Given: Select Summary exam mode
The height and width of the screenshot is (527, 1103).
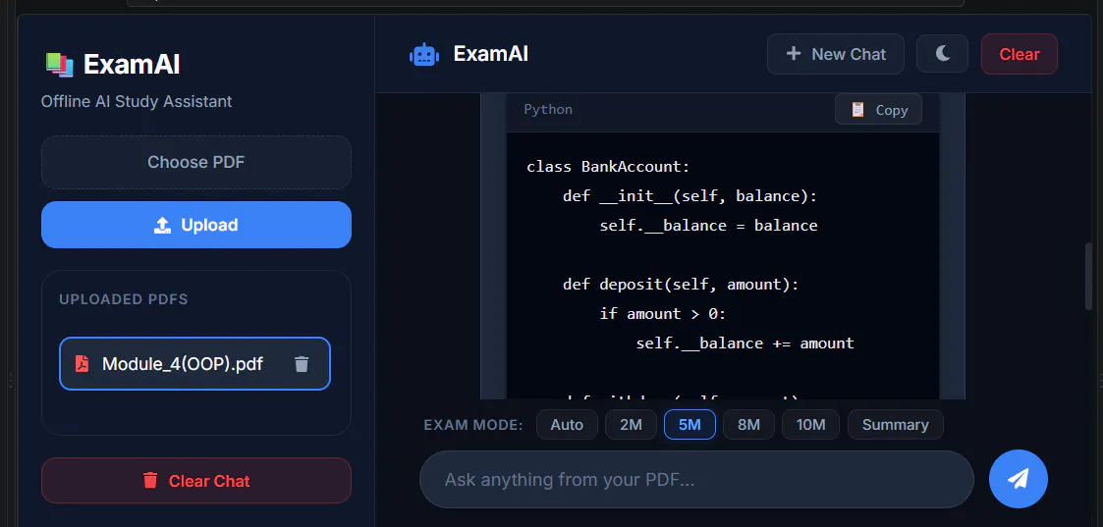Looking at the screenshot, I should (896, 424).
